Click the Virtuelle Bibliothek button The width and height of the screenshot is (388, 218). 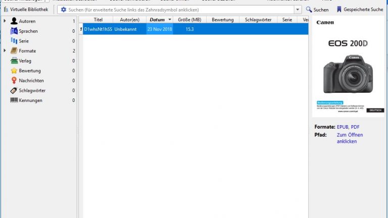(x=26, y=10)
